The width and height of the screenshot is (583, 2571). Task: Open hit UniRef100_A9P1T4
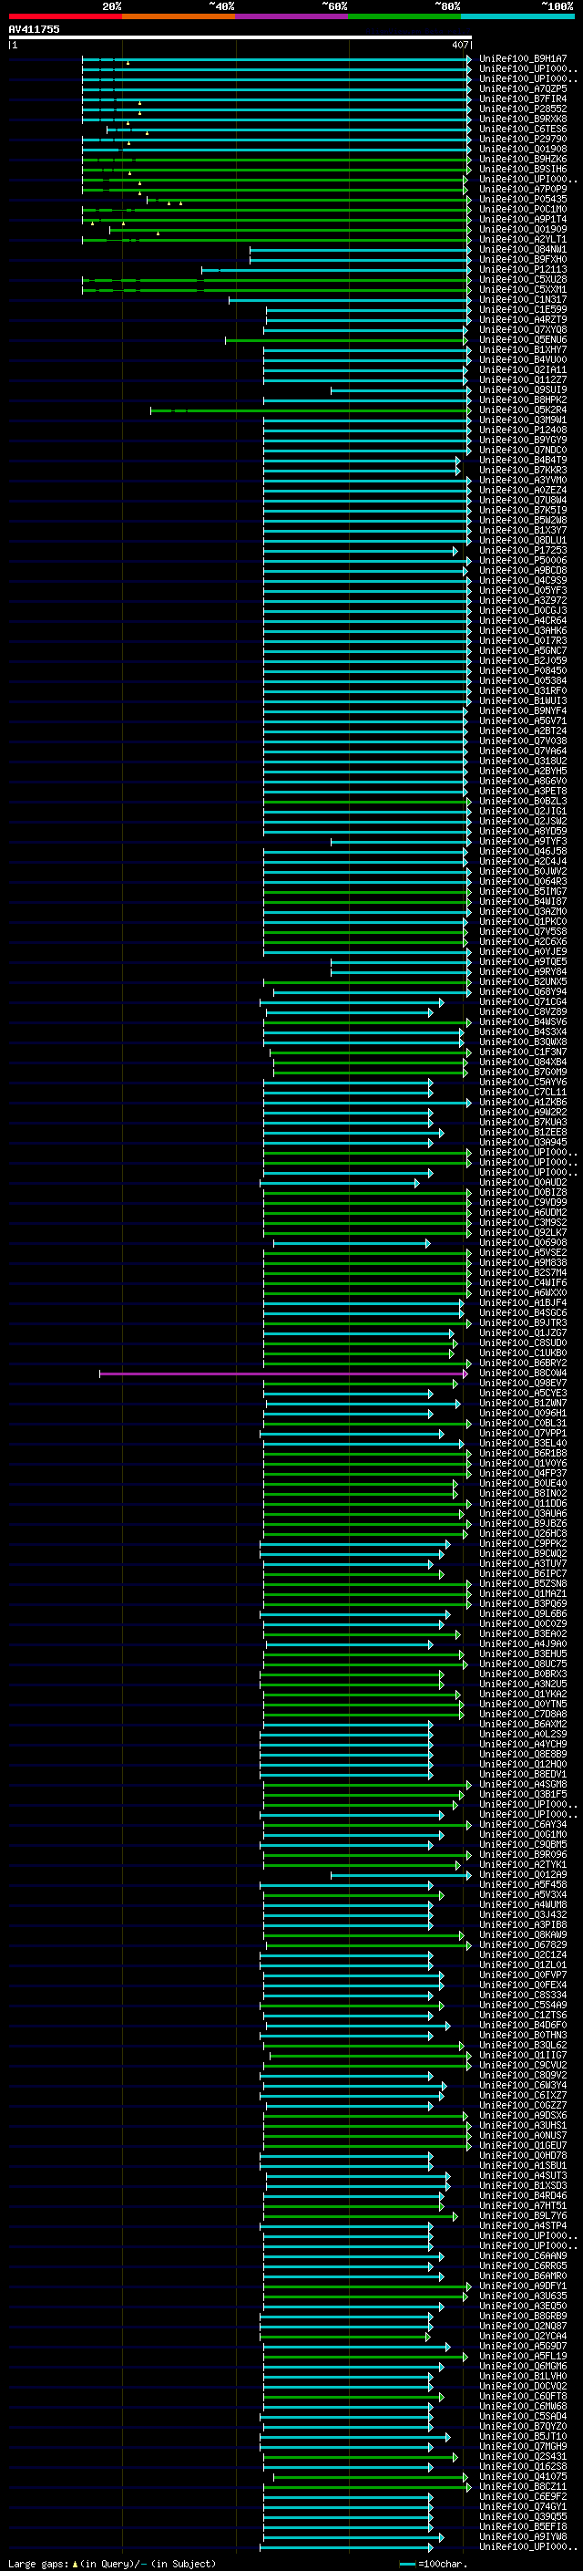click(523, 219)
